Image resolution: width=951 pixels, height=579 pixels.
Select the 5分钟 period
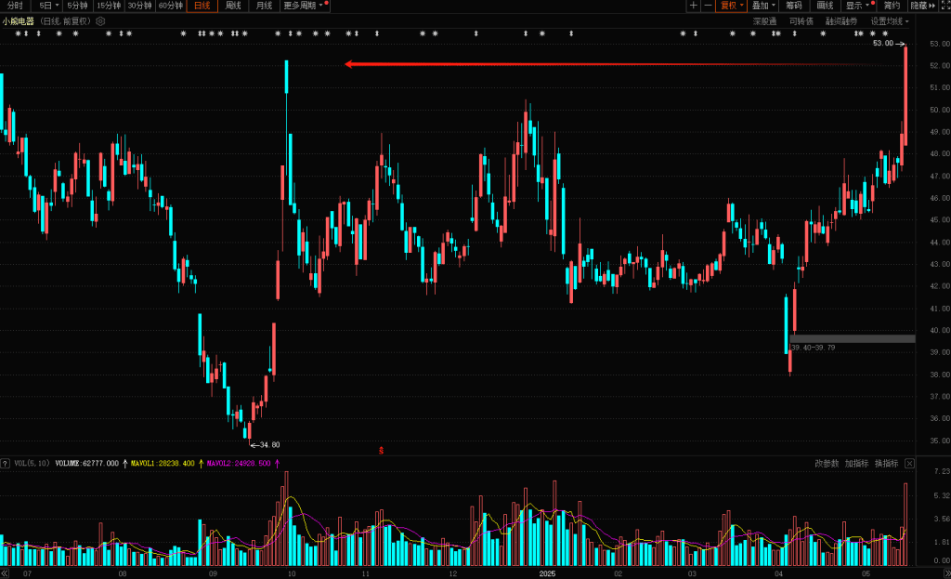click(x=77, y=6)
